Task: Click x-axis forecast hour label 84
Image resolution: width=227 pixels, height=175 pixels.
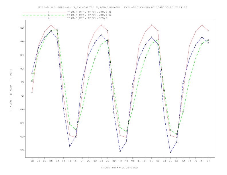Action: pos(208,161)
